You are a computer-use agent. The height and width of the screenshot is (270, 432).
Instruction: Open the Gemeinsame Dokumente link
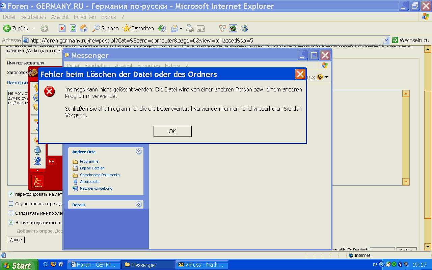tap(100, 175)
